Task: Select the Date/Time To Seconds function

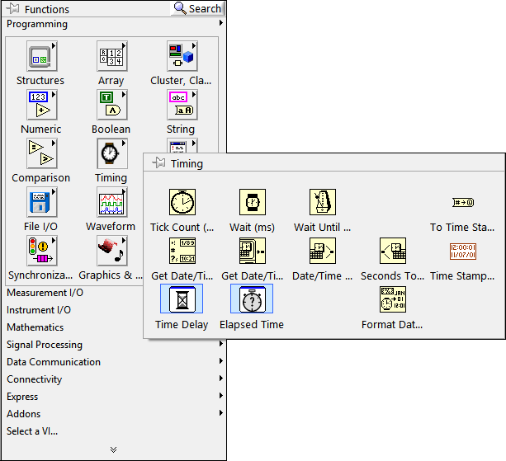Action: pos(323,251)
